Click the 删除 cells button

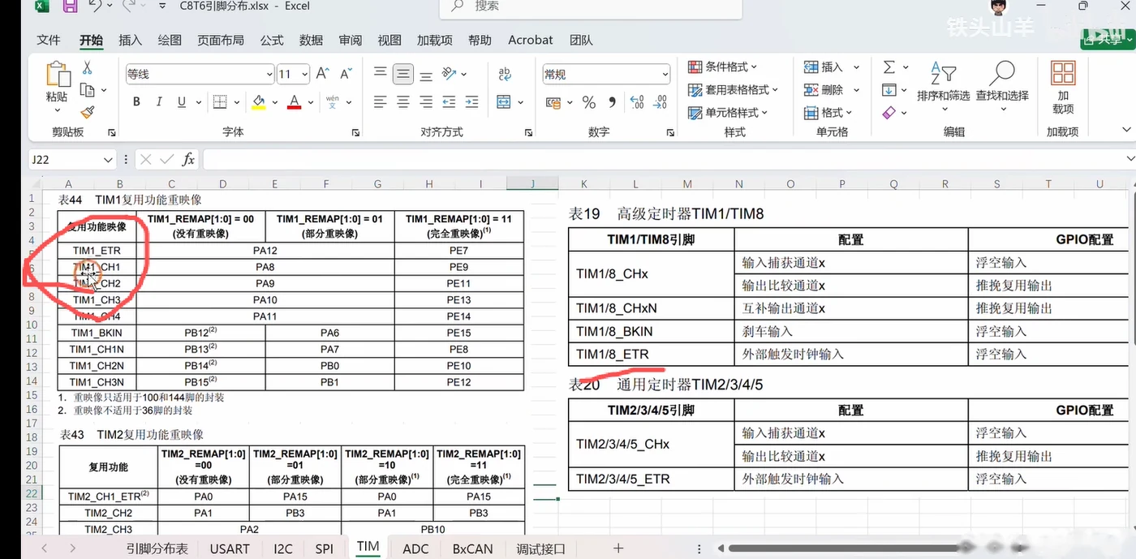click(824, 89)
